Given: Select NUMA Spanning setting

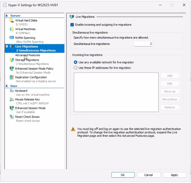Looking at the screenshot, I should (25, 38).
